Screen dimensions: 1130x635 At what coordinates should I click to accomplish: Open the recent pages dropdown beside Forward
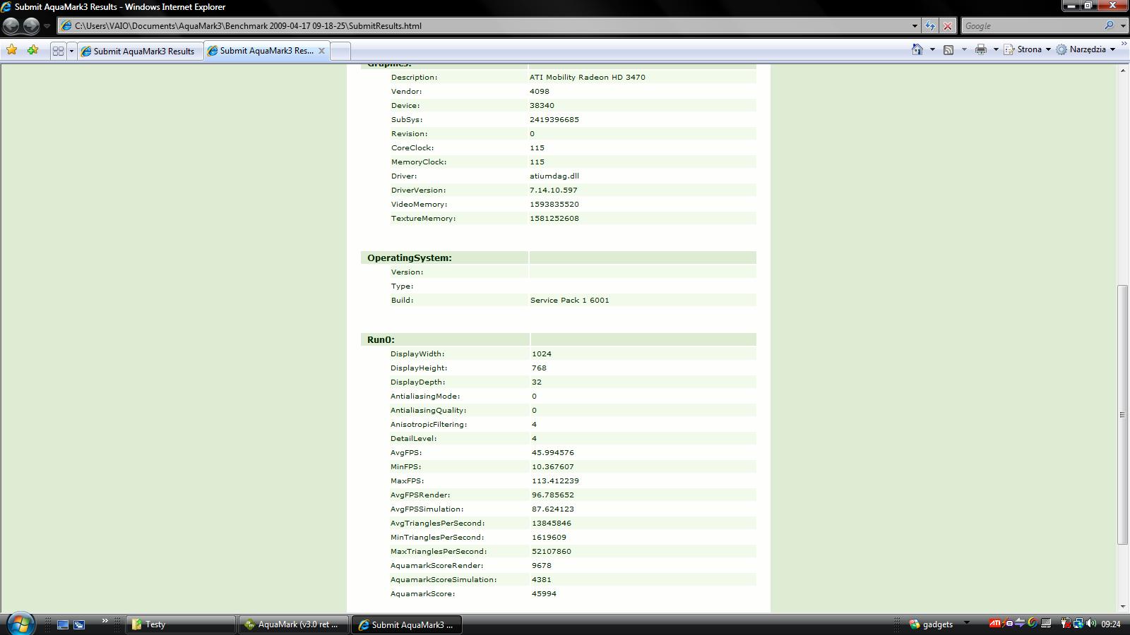(47, 26)
